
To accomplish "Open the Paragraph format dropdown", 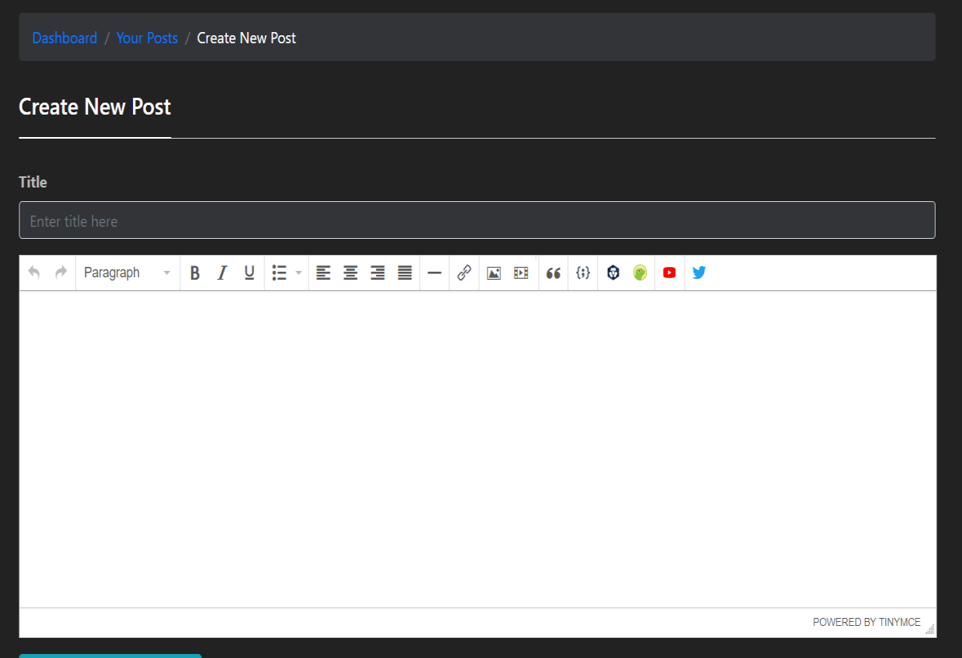I will (x=127, y=272).
